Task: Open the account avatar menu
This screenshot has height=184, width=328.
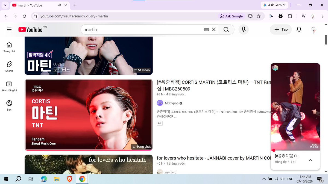Action: [313, 29]
